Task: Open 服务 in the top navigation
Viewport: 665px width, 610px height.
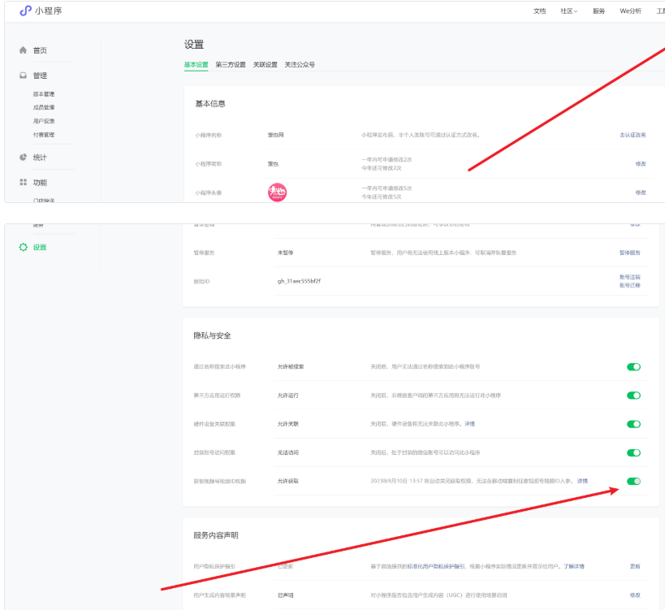Action: tap(598, 11)
